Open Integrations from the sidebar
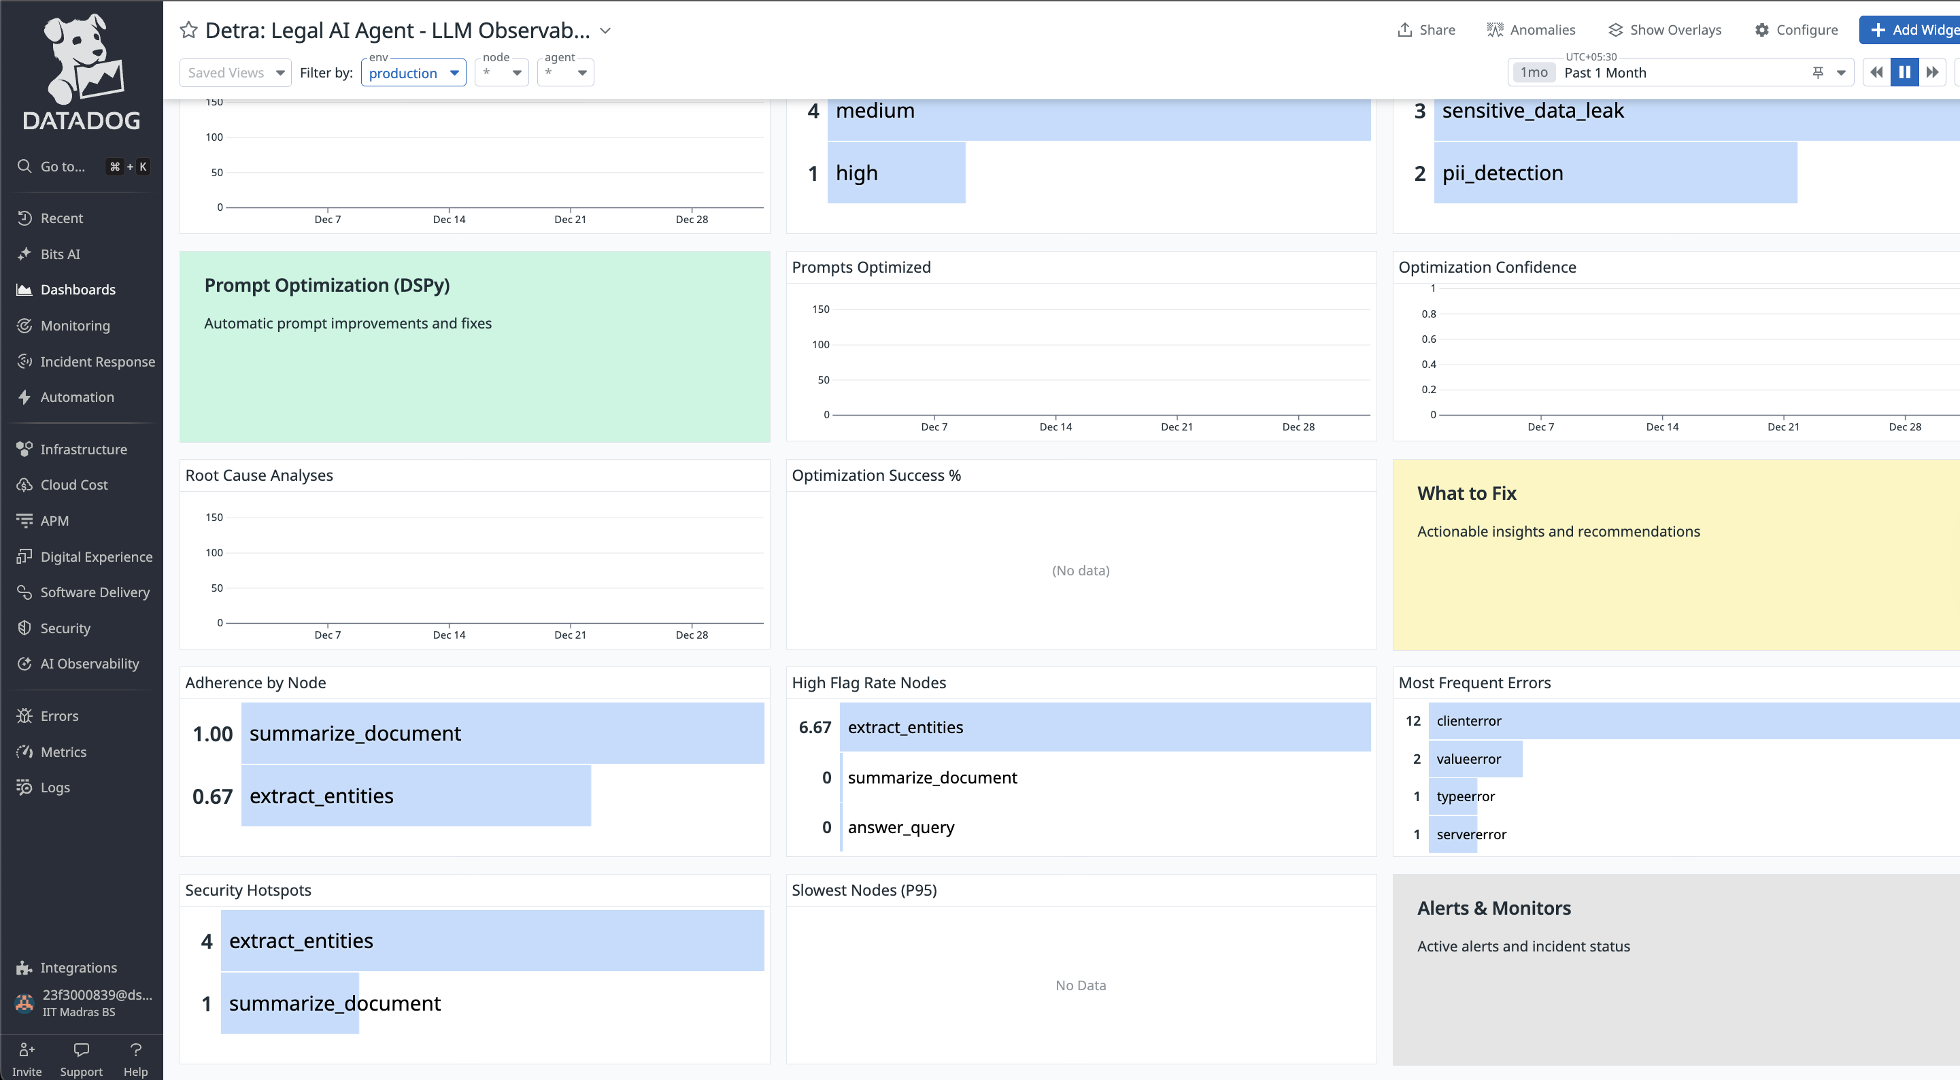This screenshot has height=1080, width=1960. click(x=78, y=967)
